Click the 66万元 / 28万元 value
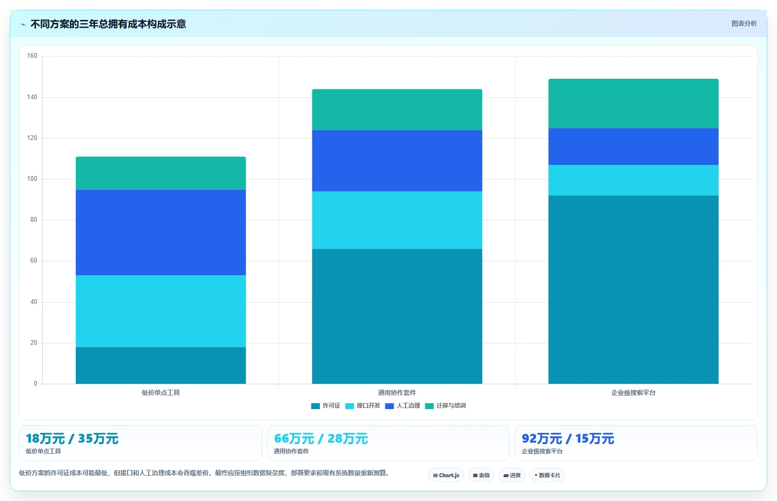This screenshot has width=777, height=501. click(x=321, y=439)
